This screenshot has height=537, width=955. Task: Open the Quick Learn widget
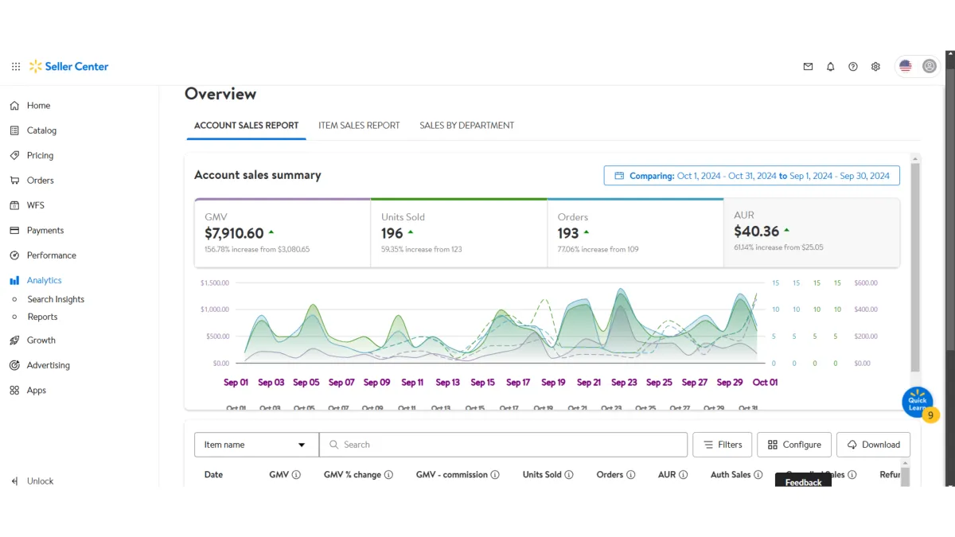[x=917, y=403]
